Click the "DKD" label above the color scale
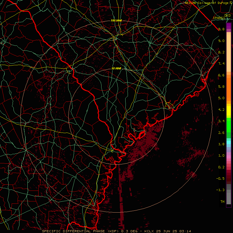The image size is (233, 233). 228,16
